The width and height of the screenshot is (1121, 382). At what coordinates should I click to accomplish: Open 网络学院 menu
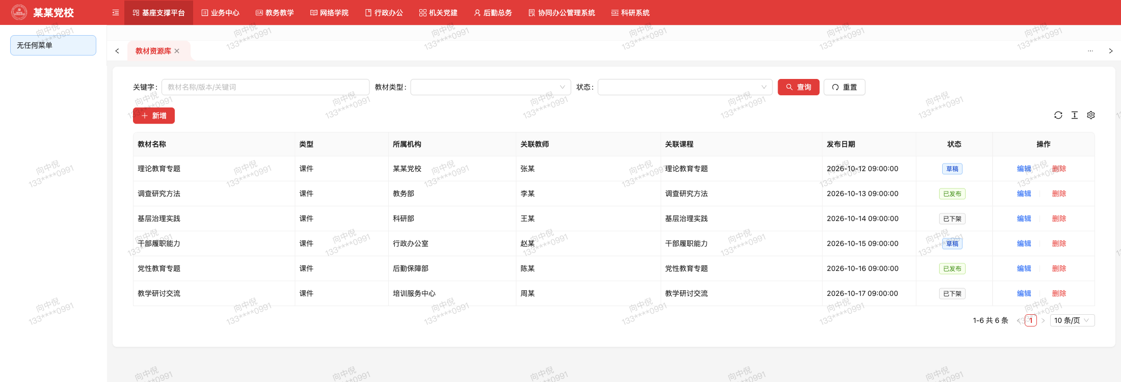[329, 13]
